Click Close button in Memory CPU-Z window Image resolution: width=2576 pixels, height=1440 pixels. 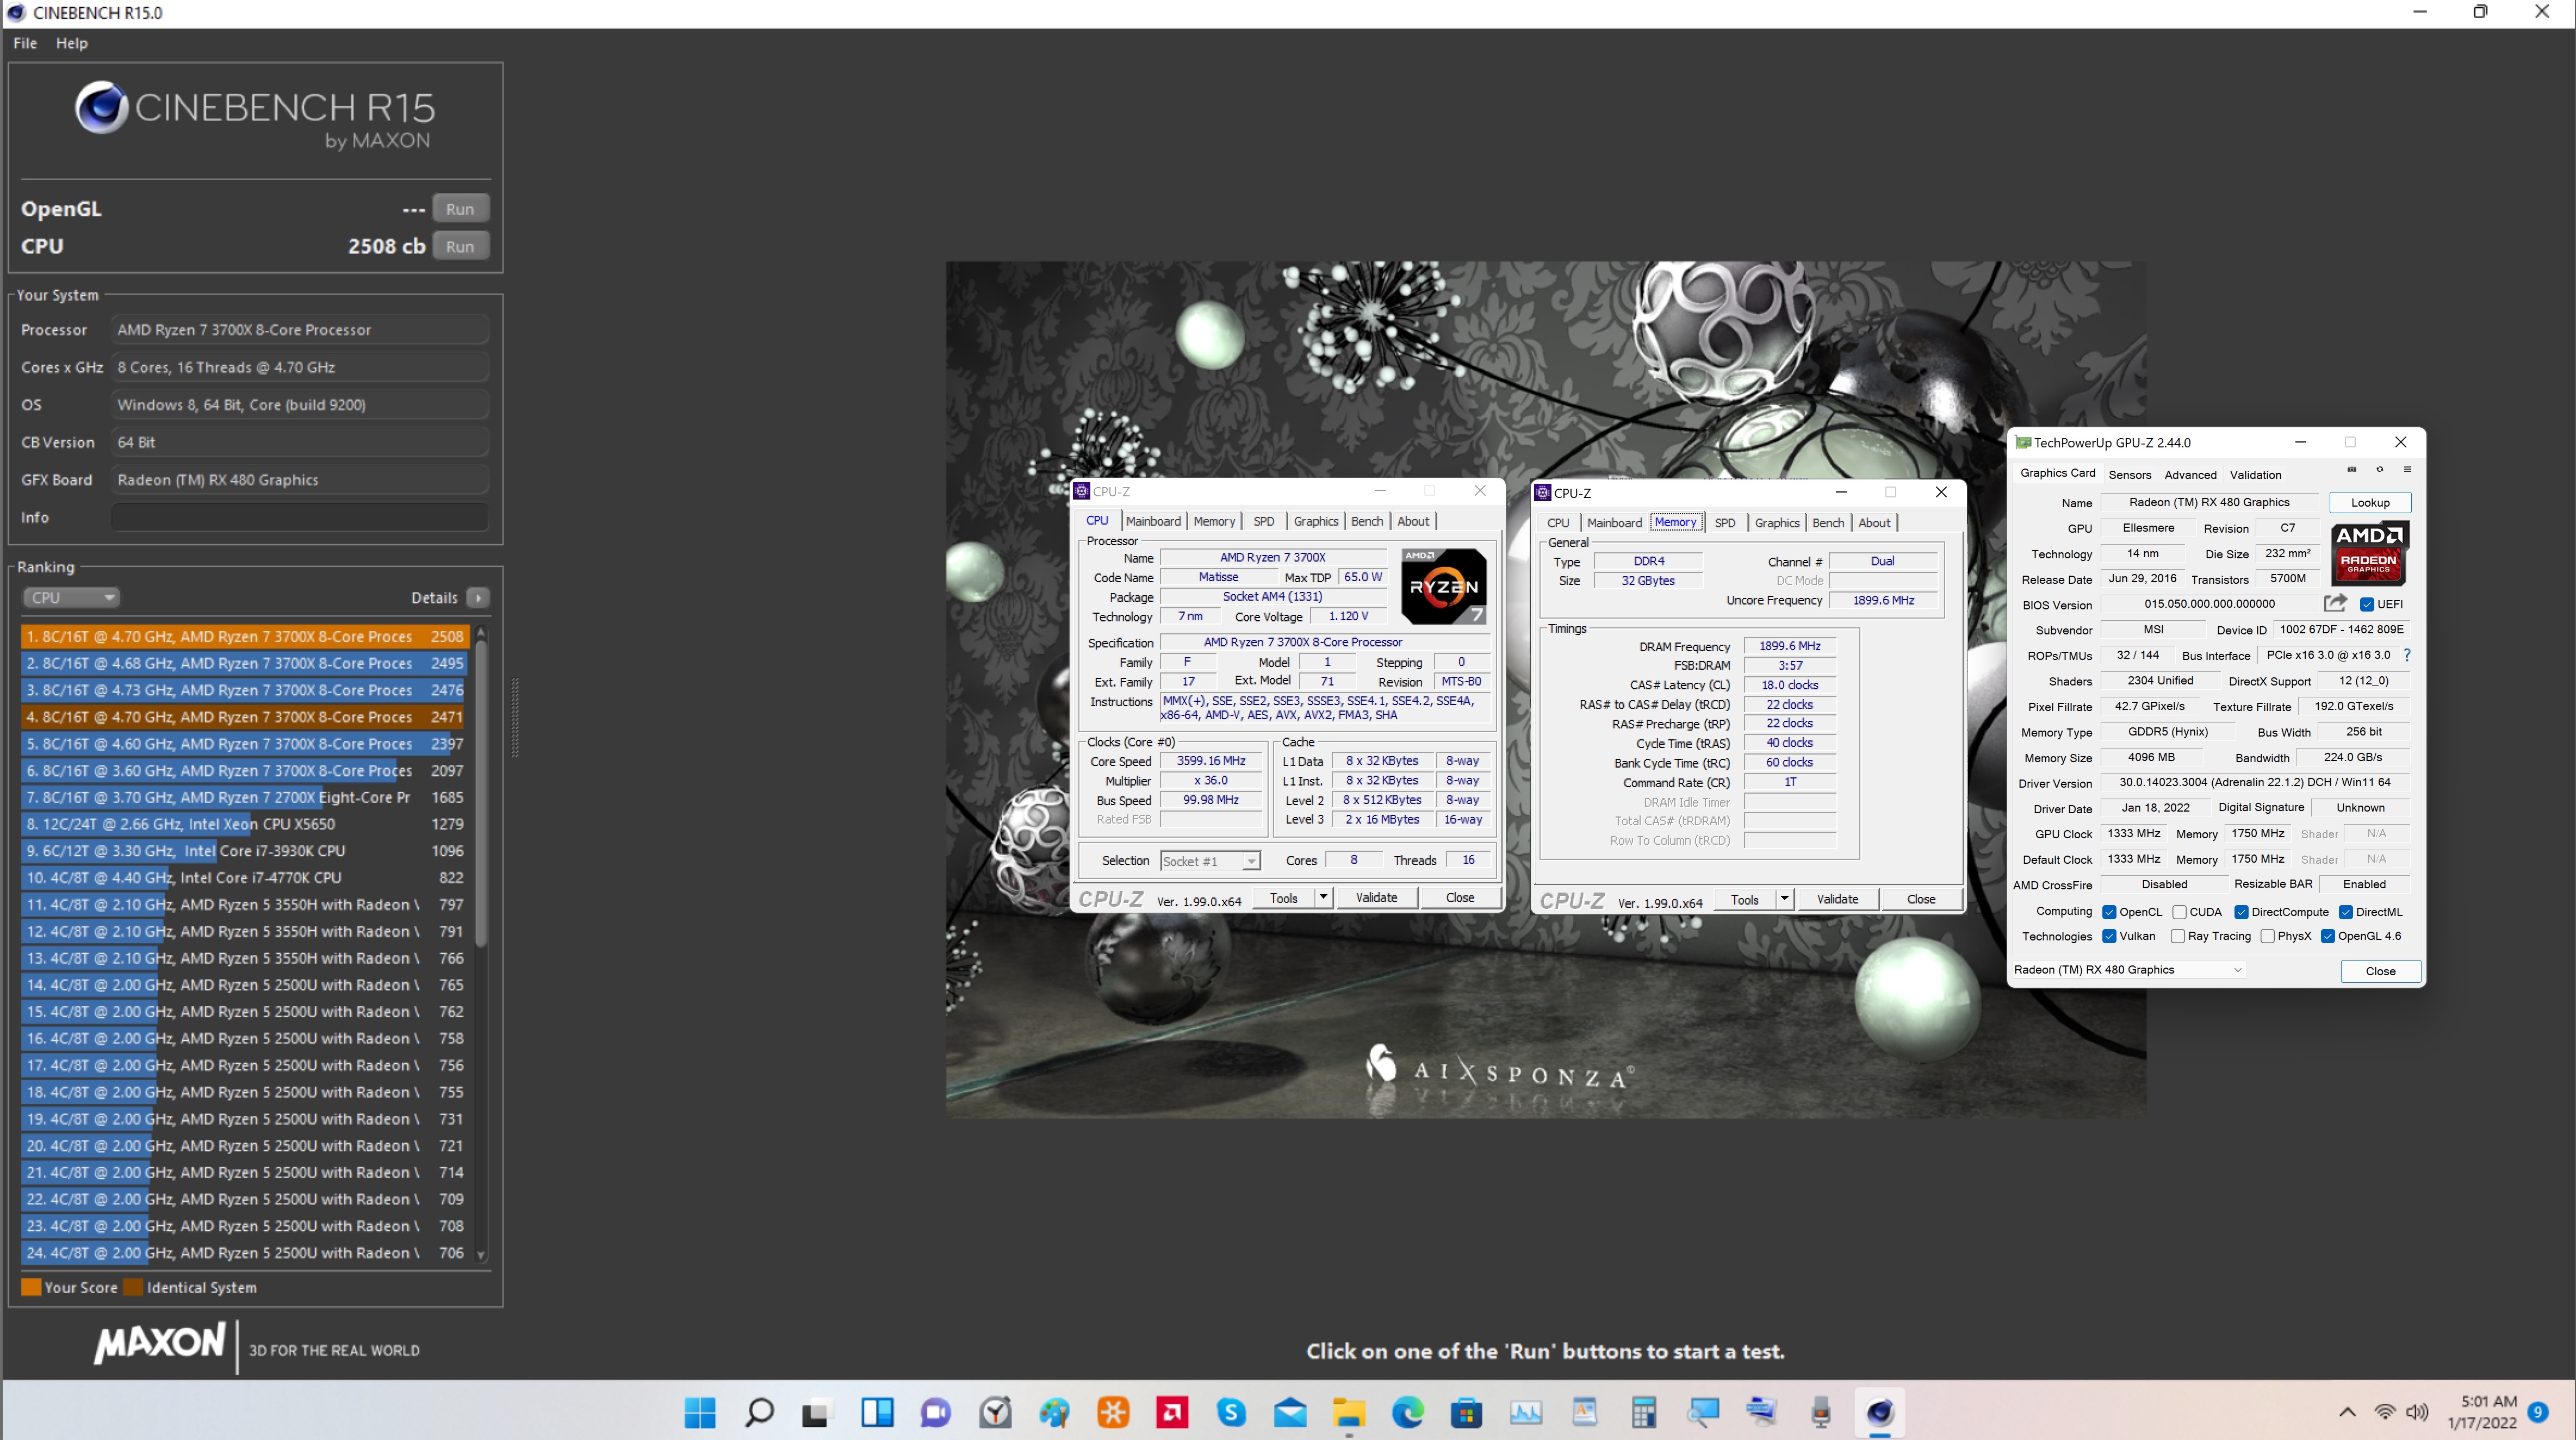tap(1921, 899)
